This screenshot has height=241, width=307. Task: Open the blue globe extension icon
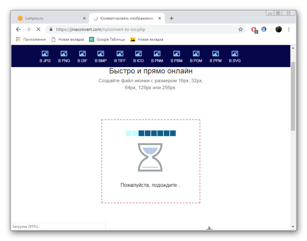pos(264,30)
